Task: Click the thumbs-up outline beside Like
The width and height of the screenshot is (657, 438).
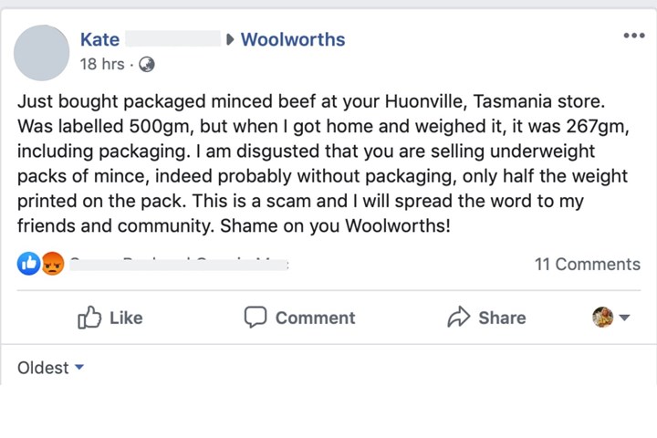Action: (x=89, y=318)
